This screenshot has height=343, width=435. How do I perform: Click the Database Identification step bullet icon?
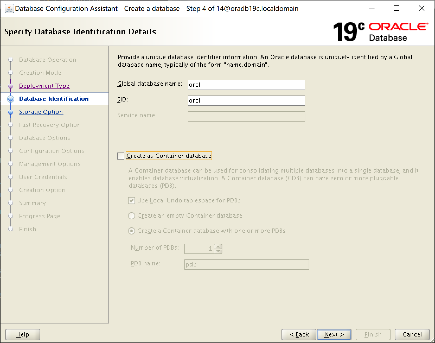pos(11,99)
